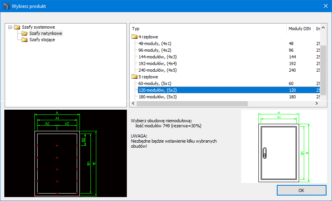Click the Szafy natynkowe open folder icon
This screenshot has height=201, width=332.
click(x=24, y=33)
